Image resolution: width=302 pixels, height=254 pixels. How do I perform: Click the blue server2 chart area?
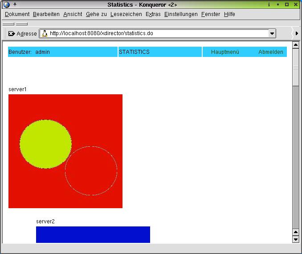tap(93, 234)
